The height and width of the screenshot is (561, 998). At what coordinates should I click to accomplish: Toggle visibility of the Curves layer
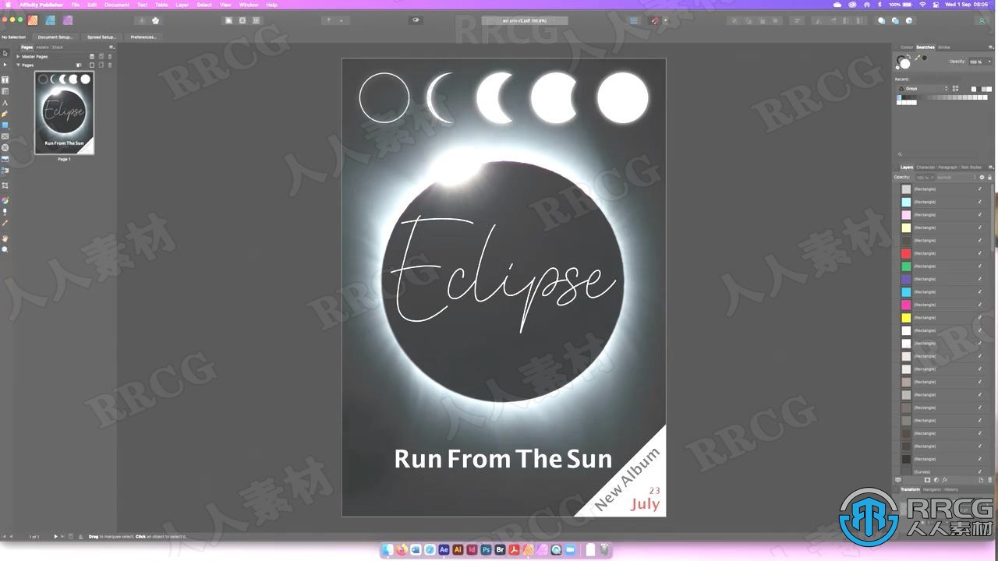(980, 471)
